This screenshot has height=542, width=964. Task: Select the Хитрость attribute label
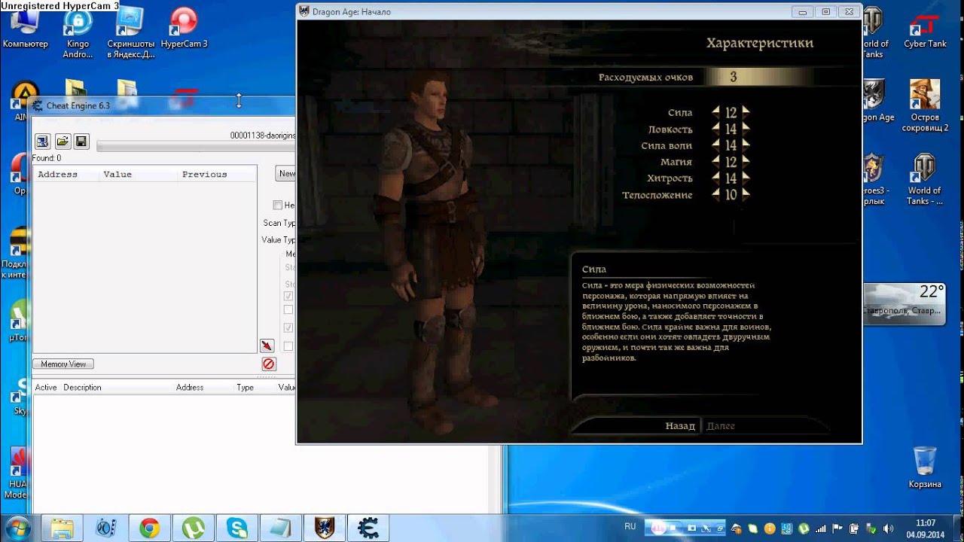[670, 178]
